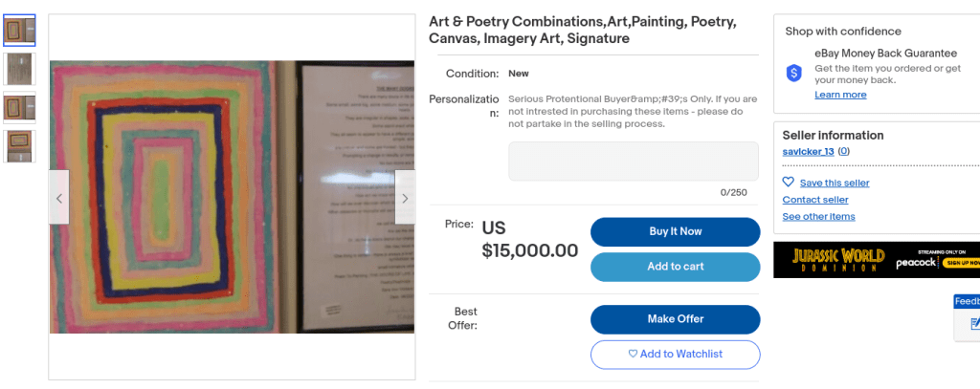Viewport: 980px width, 389px height.
Task: Add item to cart
Action: click(x=675, y=267)
